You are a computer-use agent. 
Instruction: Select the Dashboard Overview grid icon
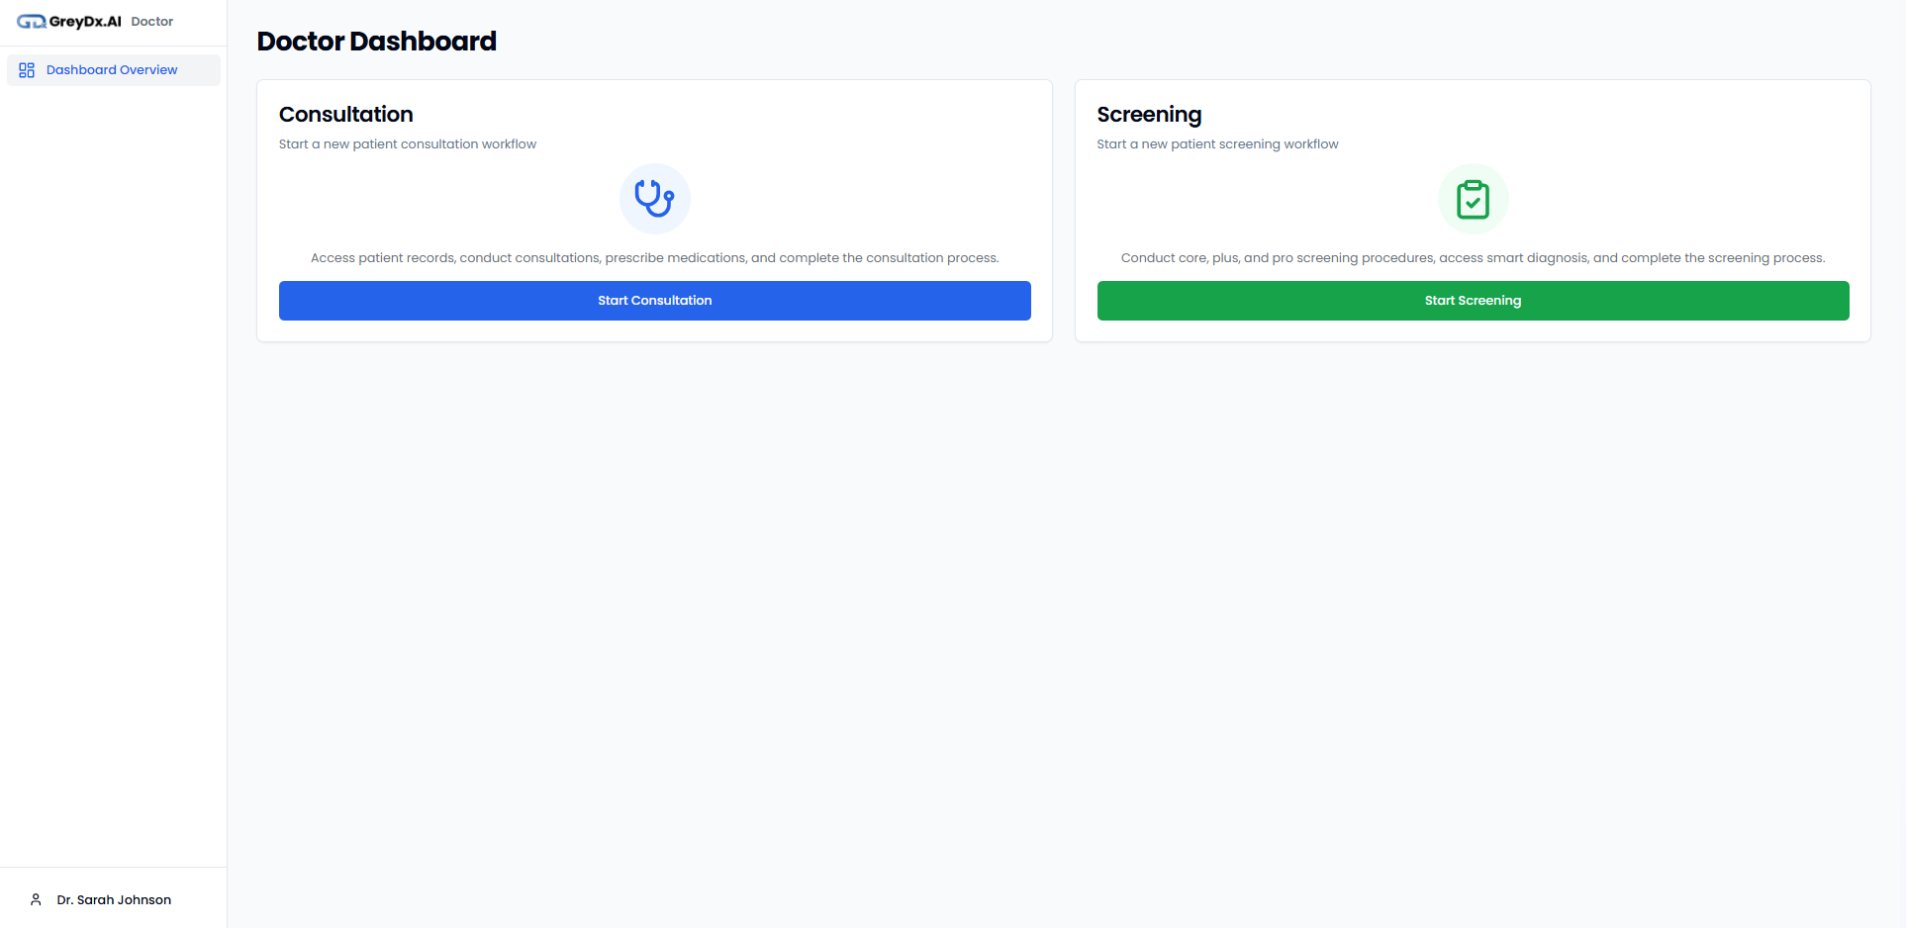pos(27,69)
